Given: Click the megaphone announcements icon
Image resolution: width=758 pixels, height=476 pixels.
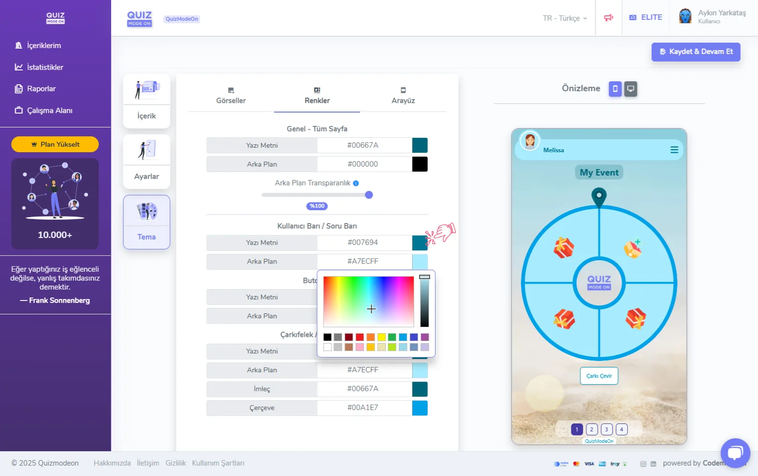Looking at the screenshot, I should [x=609, y=18].
